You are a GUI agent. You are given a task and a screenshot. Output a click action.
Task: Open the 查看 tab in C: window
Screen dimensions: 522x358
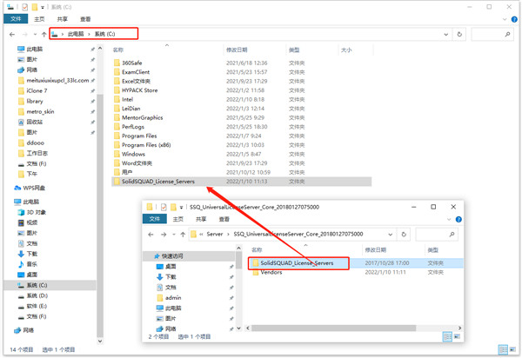pyautogui.click(x=85, y=19)
